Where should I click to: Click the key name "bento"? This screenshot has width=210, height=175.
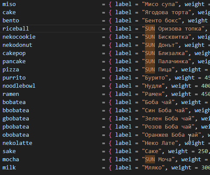tap(11, 21)
